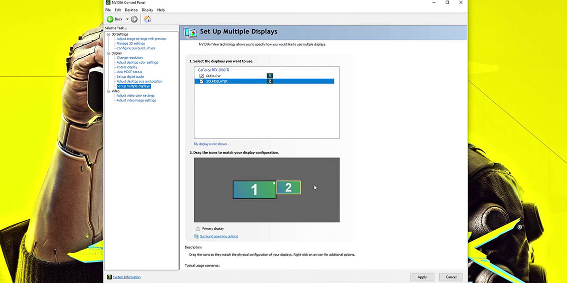Select Configure Surround, PhysX
567x283 pixels.
[x=136, y=48]
